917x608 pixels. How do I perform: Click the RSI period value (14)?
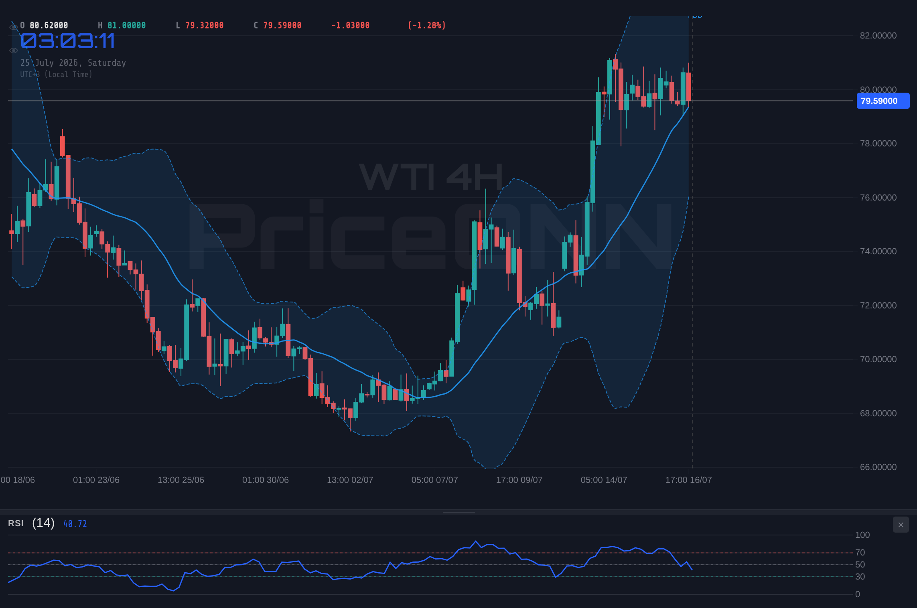[43, 523]
